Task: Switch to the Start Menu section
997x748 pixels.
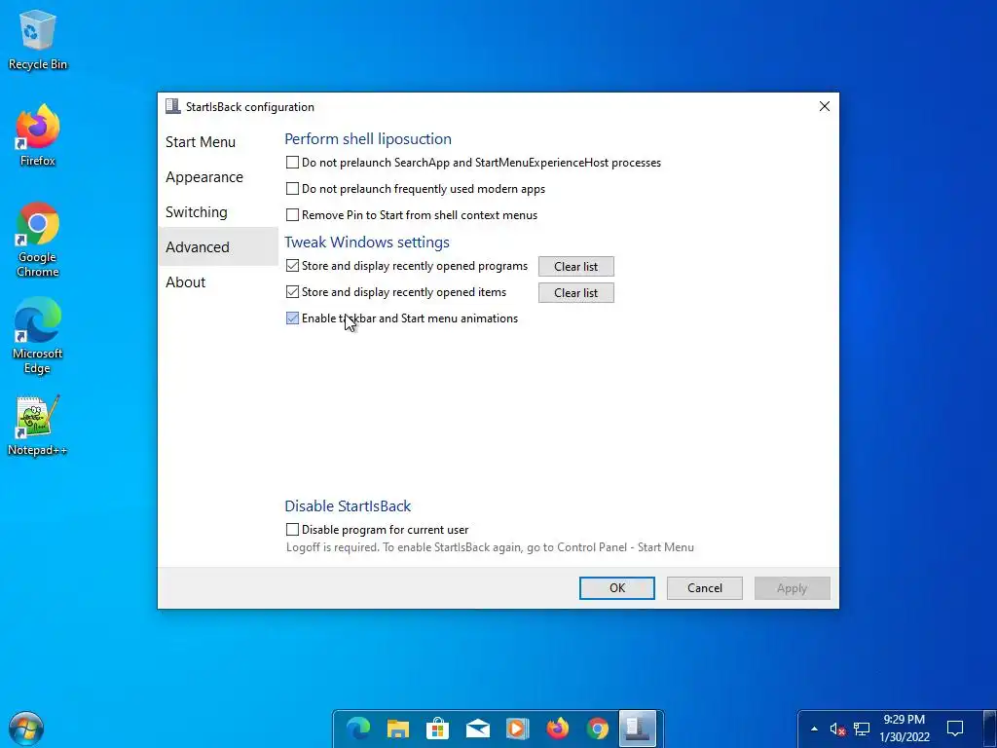Action: [218, 142]
